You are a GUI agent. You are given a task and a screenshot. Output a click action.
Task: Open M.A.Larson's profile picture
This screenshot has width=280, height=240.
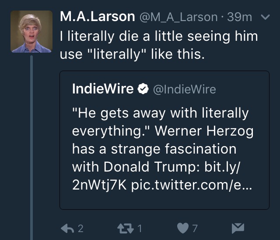tap(32, 32)
